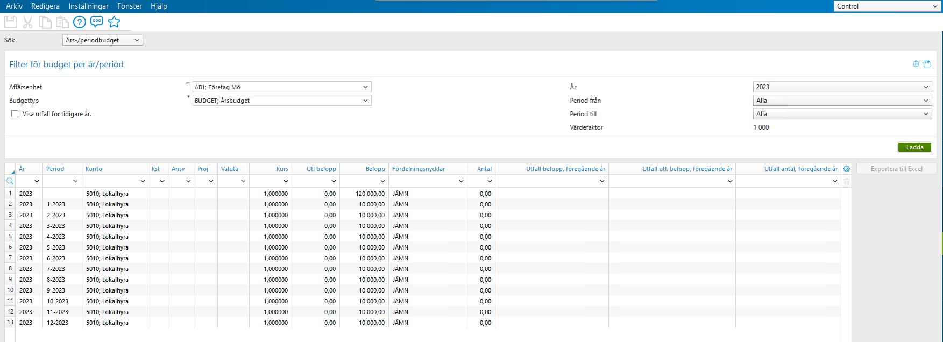Image resolution: width=943 pixels, height=342 pixels.
Task: Click trash icon in filter header
Action: [x=916, y=64]
